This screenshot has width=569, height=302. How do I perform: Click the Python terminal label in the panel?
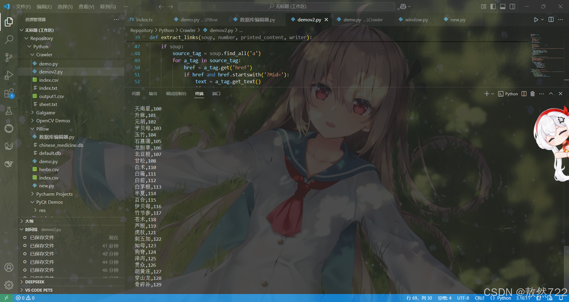tap(508, 94)
